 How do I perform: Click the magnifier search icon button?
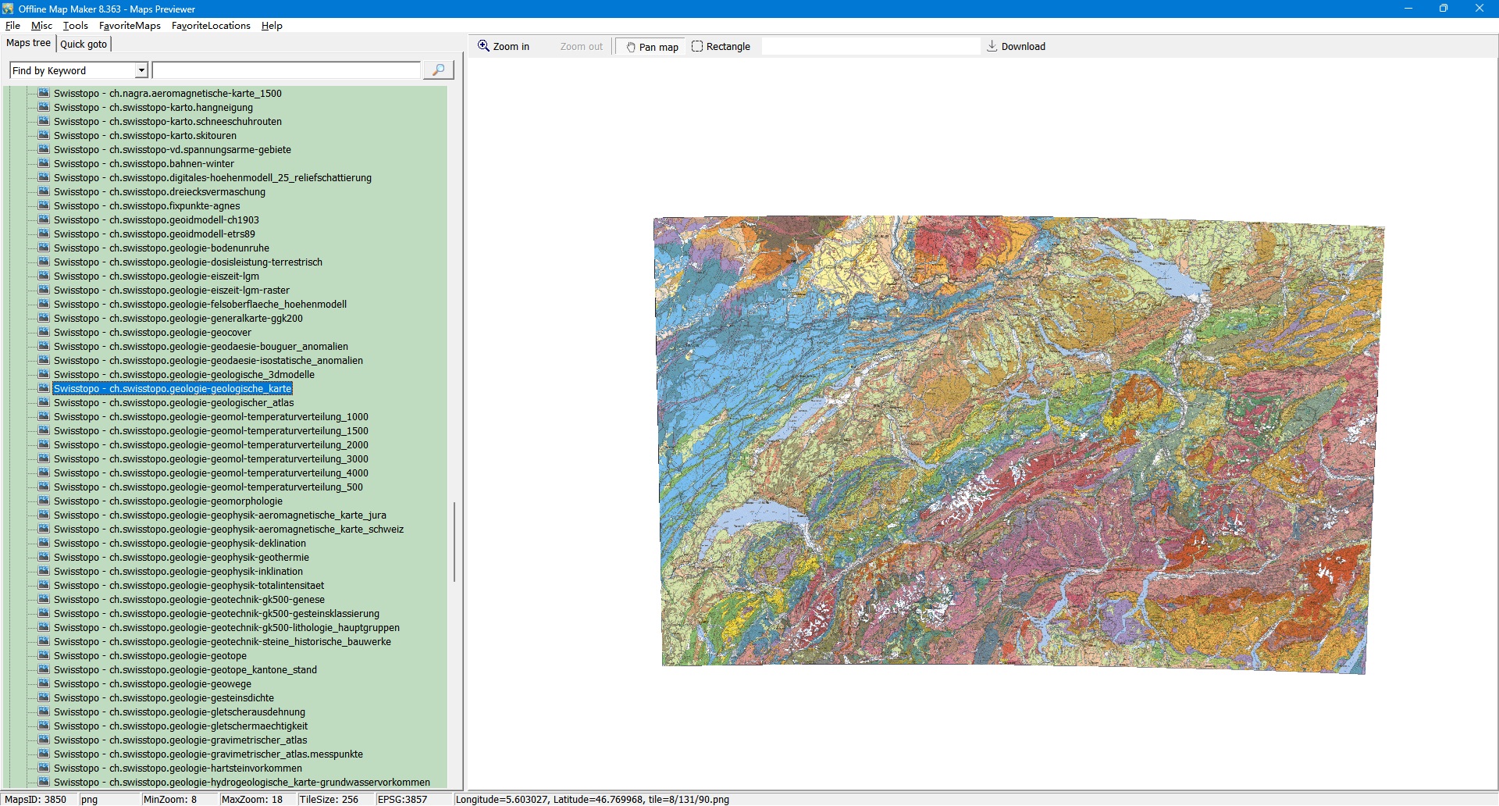pos(438,70)
